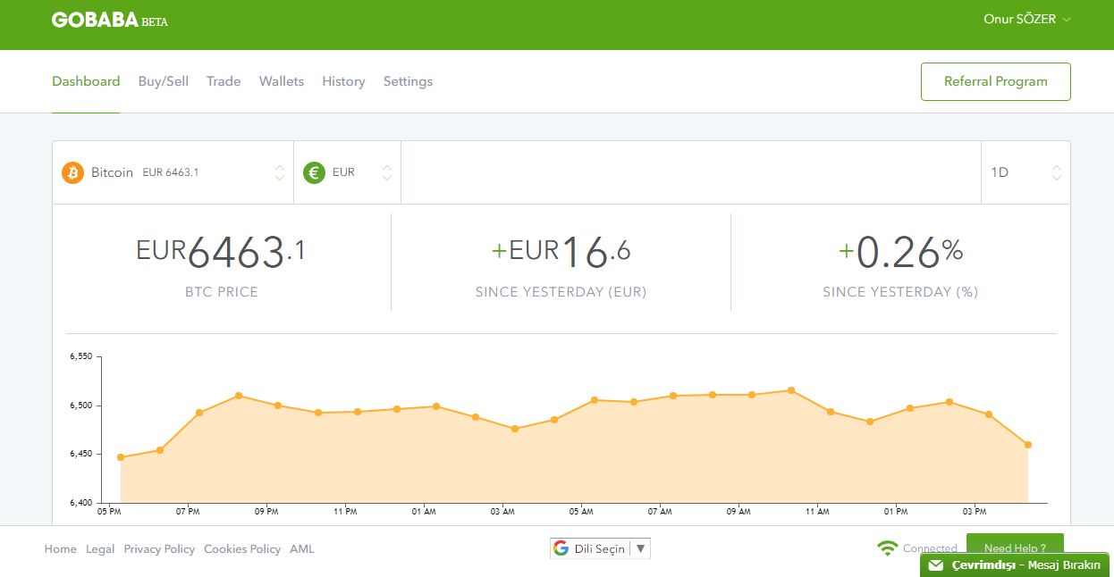The height and width of the screenshot is (577, 1114).
Task: Open the Home footer link
Action: [60, 549]
